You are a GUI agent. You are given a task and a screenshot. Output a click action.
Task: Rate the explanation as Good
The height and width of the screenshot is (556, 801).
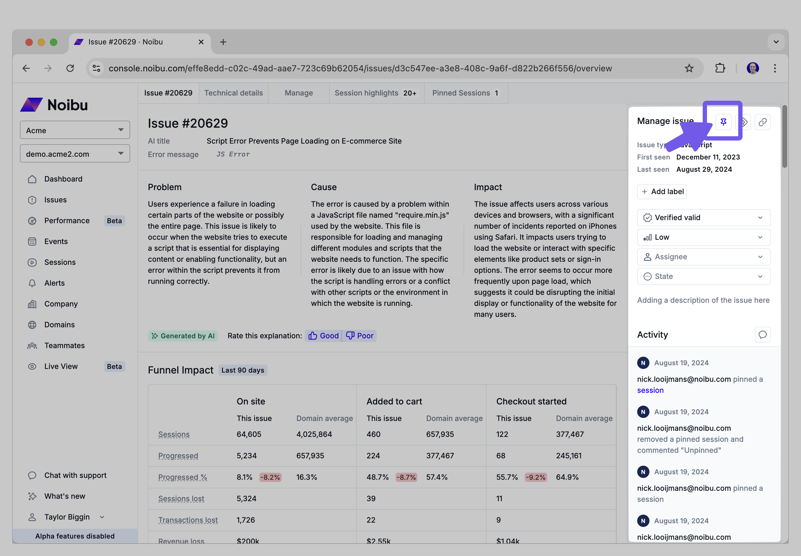(x=323, y=336)
